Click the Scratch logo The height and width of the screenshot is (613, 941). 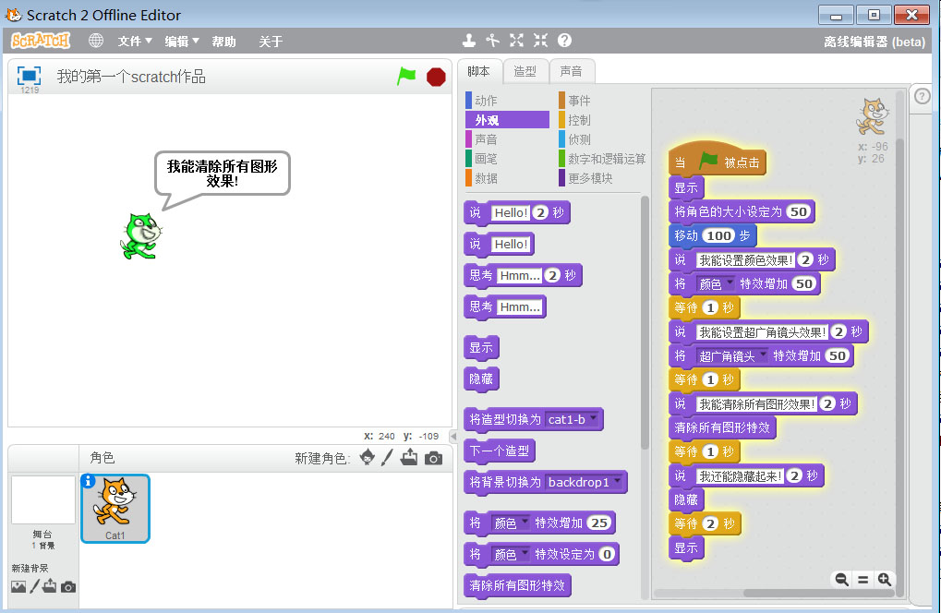pyautogui.click(x=41, y=41)
